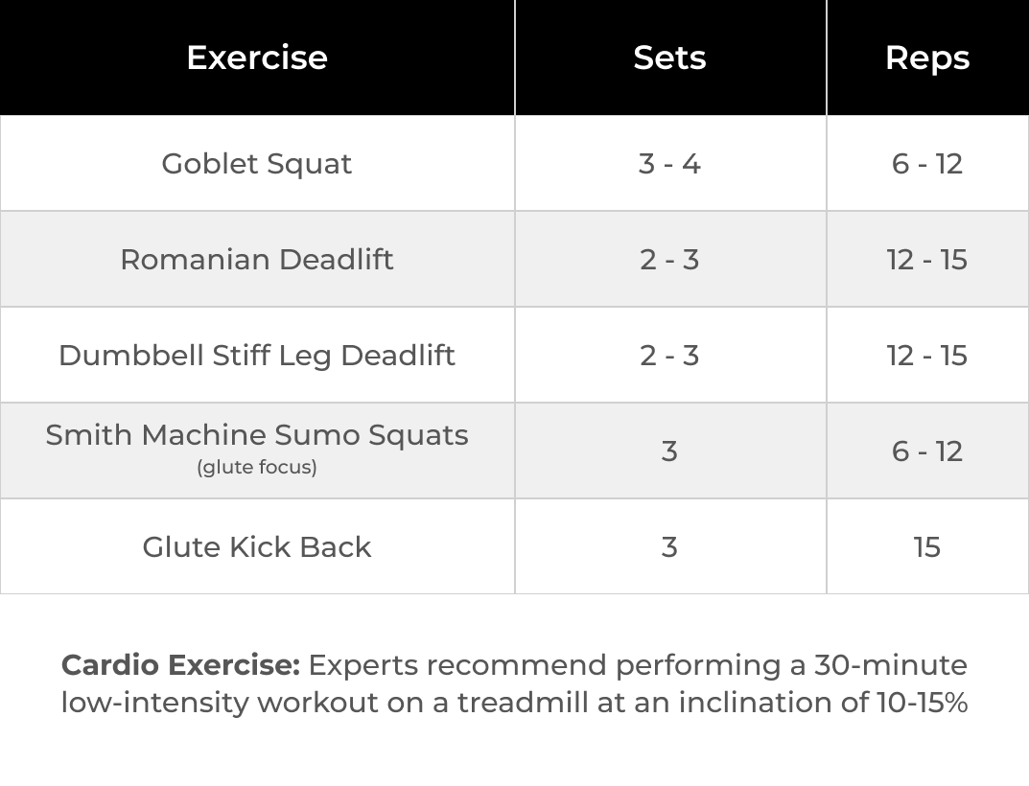Click the reps value for Romanian Deadlift
Viewport: 1029px width, 786px height.
[x=926, y=260]
